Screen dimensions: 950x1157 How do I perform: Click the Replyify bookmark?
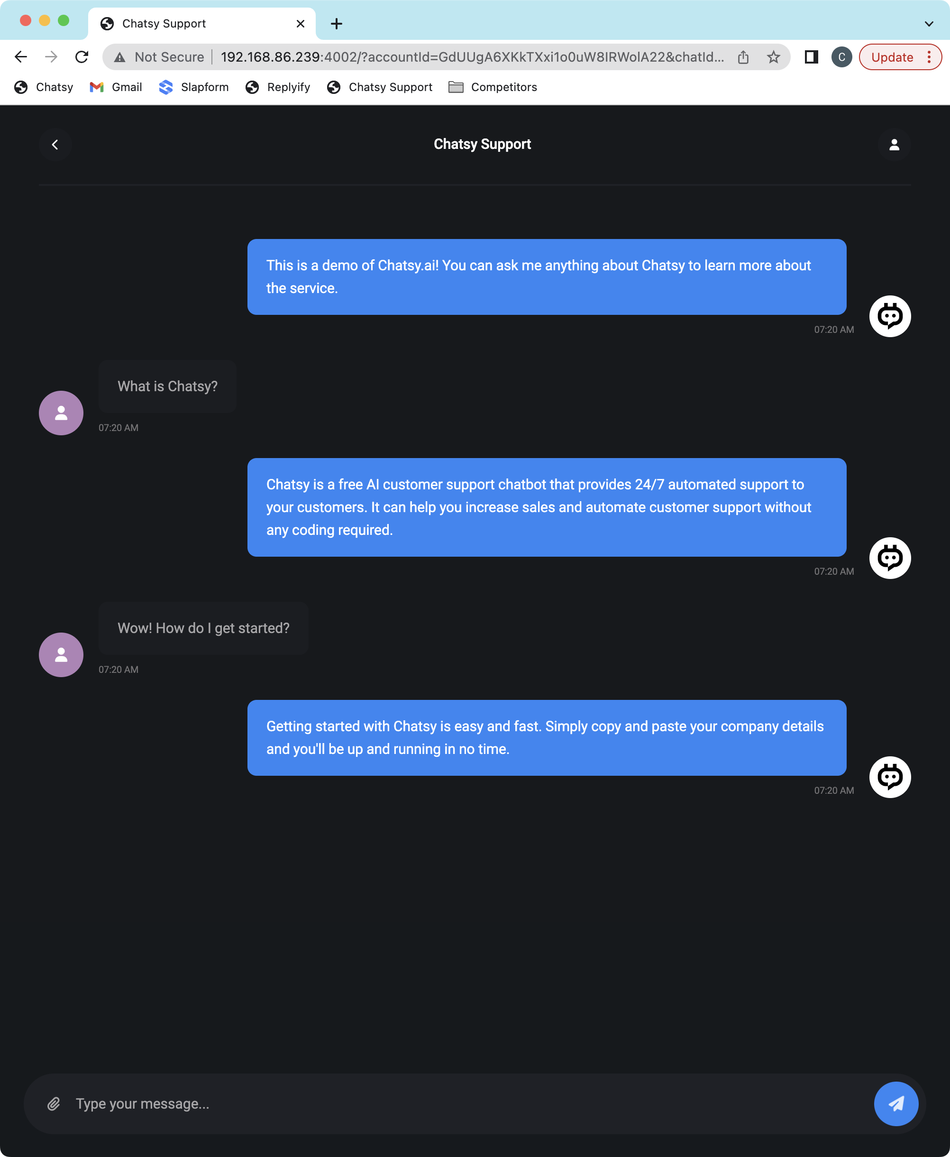pyautogui.click(x=278, y=87)
